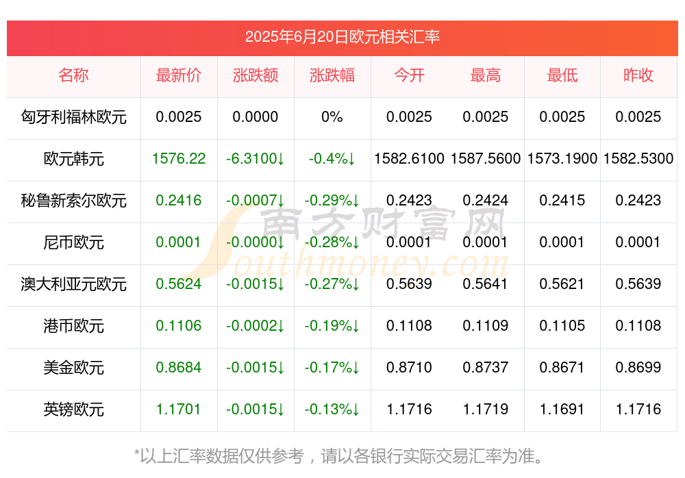
Task: Click low price 1573.1900
Action: click(x=562, y=159)
